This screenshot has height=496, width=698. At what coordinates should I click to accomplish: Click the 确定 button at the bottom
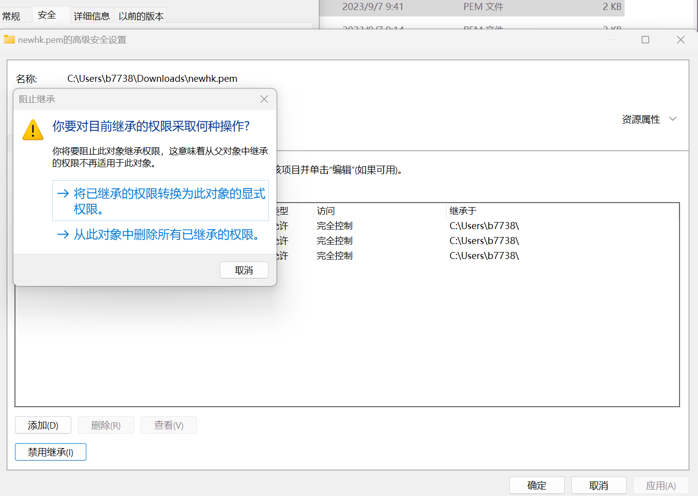coord(537,485)
